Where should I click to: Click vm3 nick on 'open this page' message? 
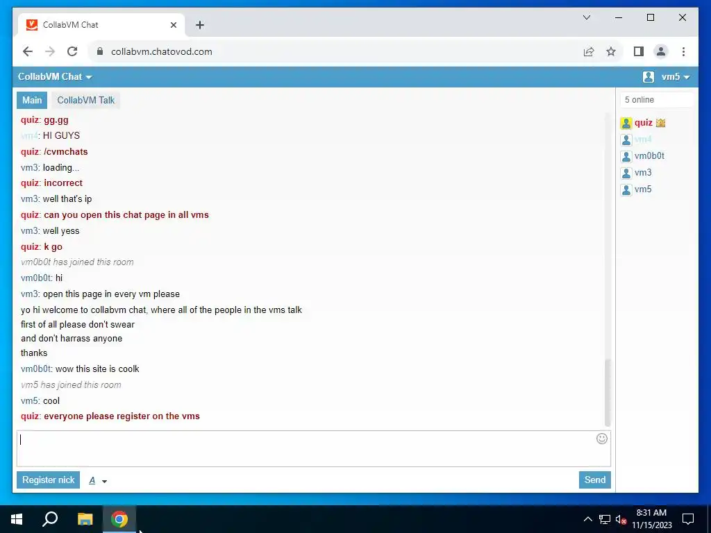(29, 294)
